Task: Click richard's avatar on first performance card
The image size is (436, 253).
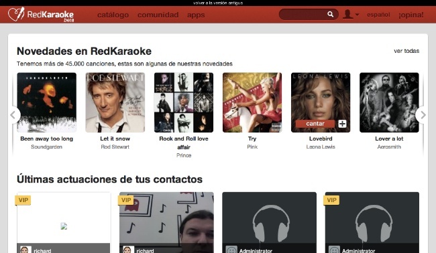Action: [x=25, y=250]
